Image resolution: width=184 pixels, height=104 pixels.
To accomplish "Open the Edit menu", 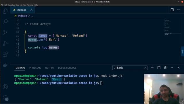I will tap(6, 5).
